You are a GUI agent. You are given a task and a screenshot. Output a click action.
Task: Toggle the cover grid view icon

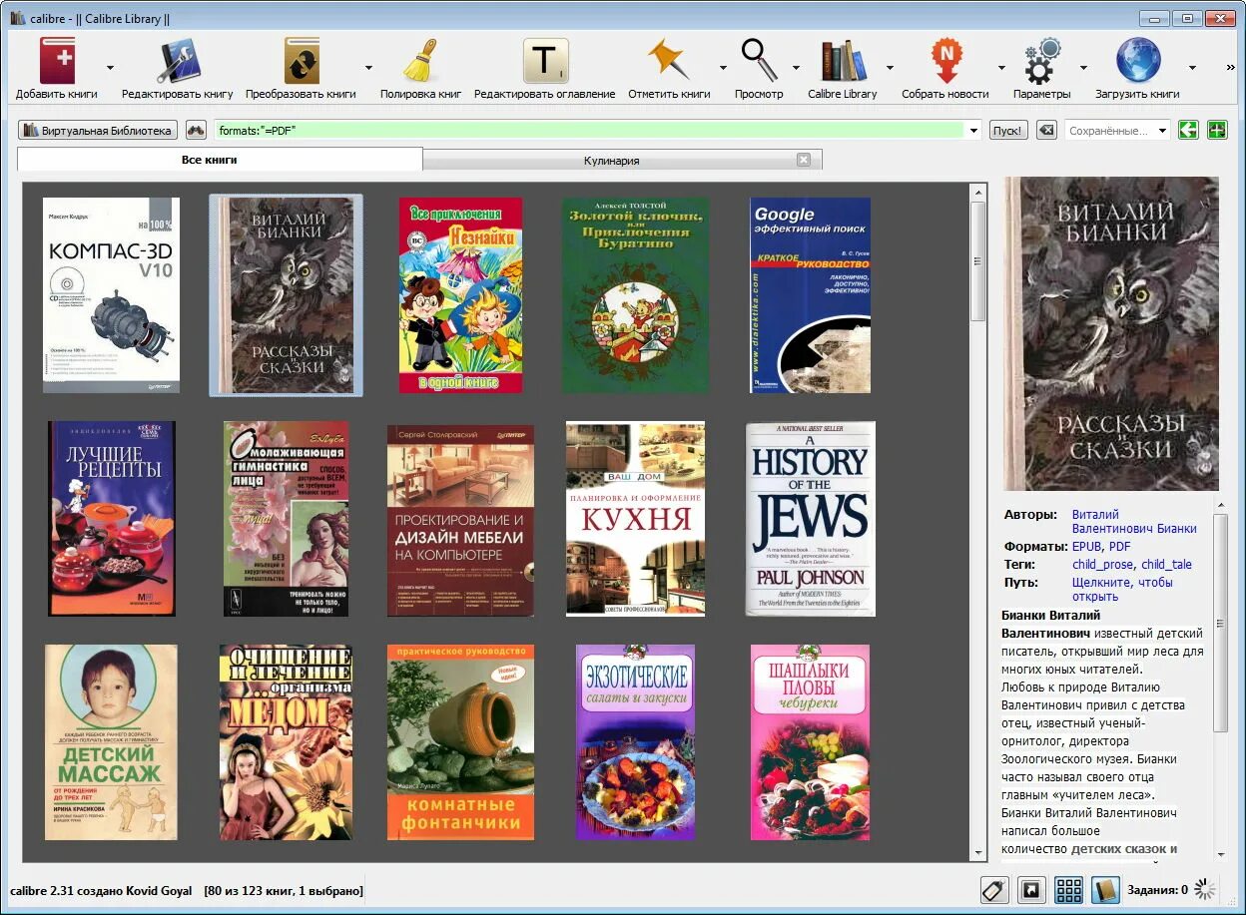pyautogui.click(x=1068, y=890)
